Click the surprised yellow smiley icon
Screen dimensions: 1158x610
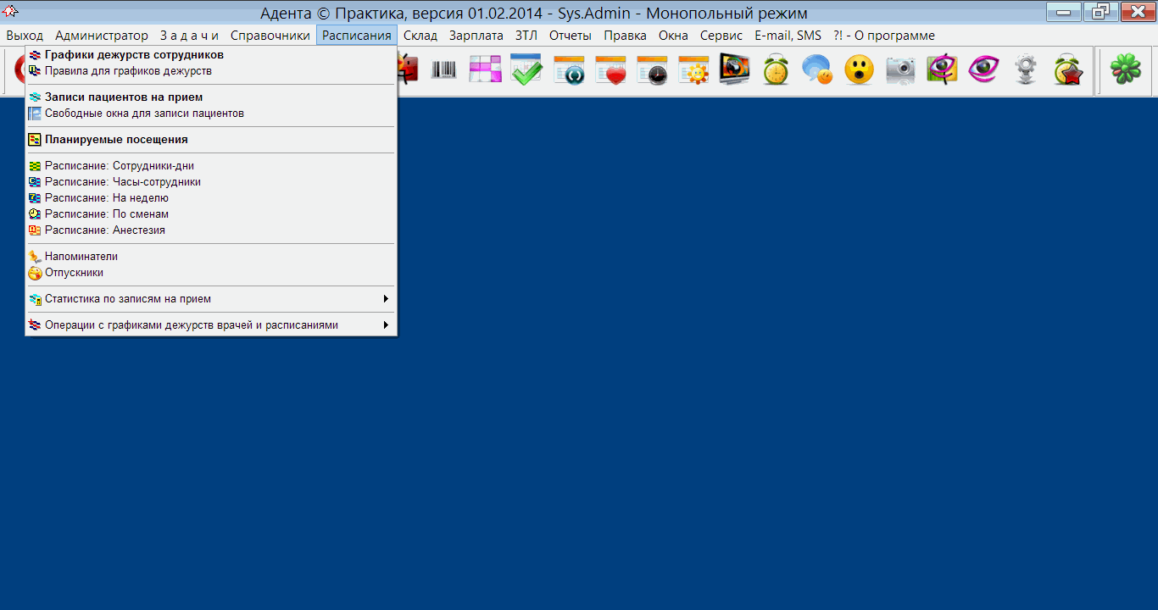pos(859,70)
